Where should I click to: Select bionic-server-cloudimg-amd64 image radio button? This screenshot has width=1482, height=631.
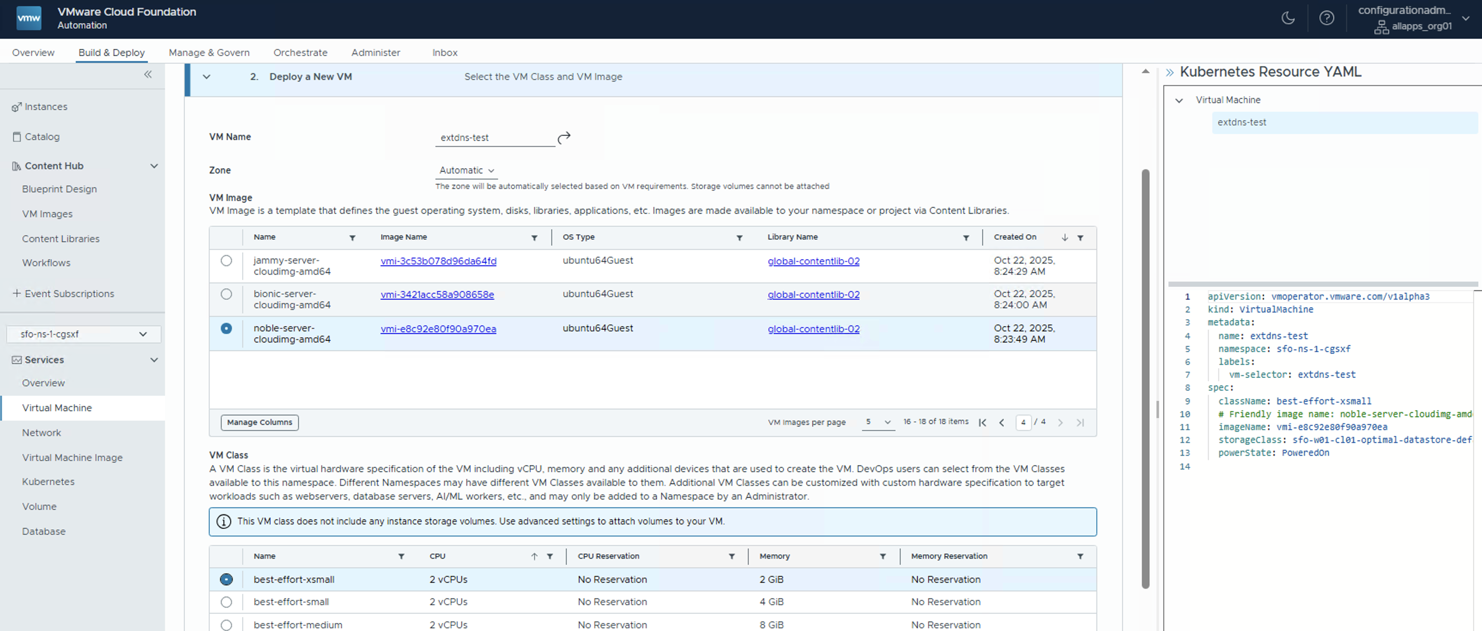[226, 294]
